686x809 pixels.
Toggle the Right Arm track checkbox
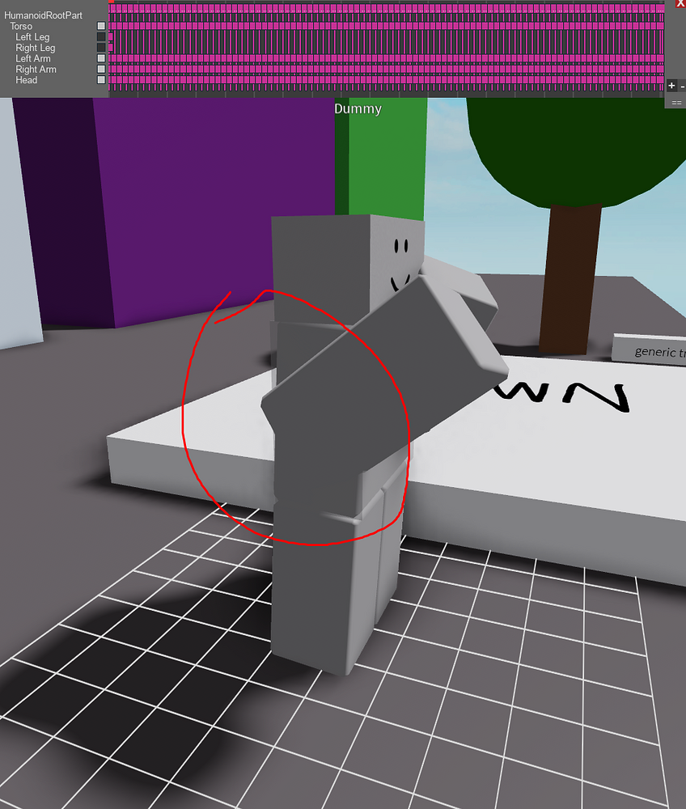point(100,69)
